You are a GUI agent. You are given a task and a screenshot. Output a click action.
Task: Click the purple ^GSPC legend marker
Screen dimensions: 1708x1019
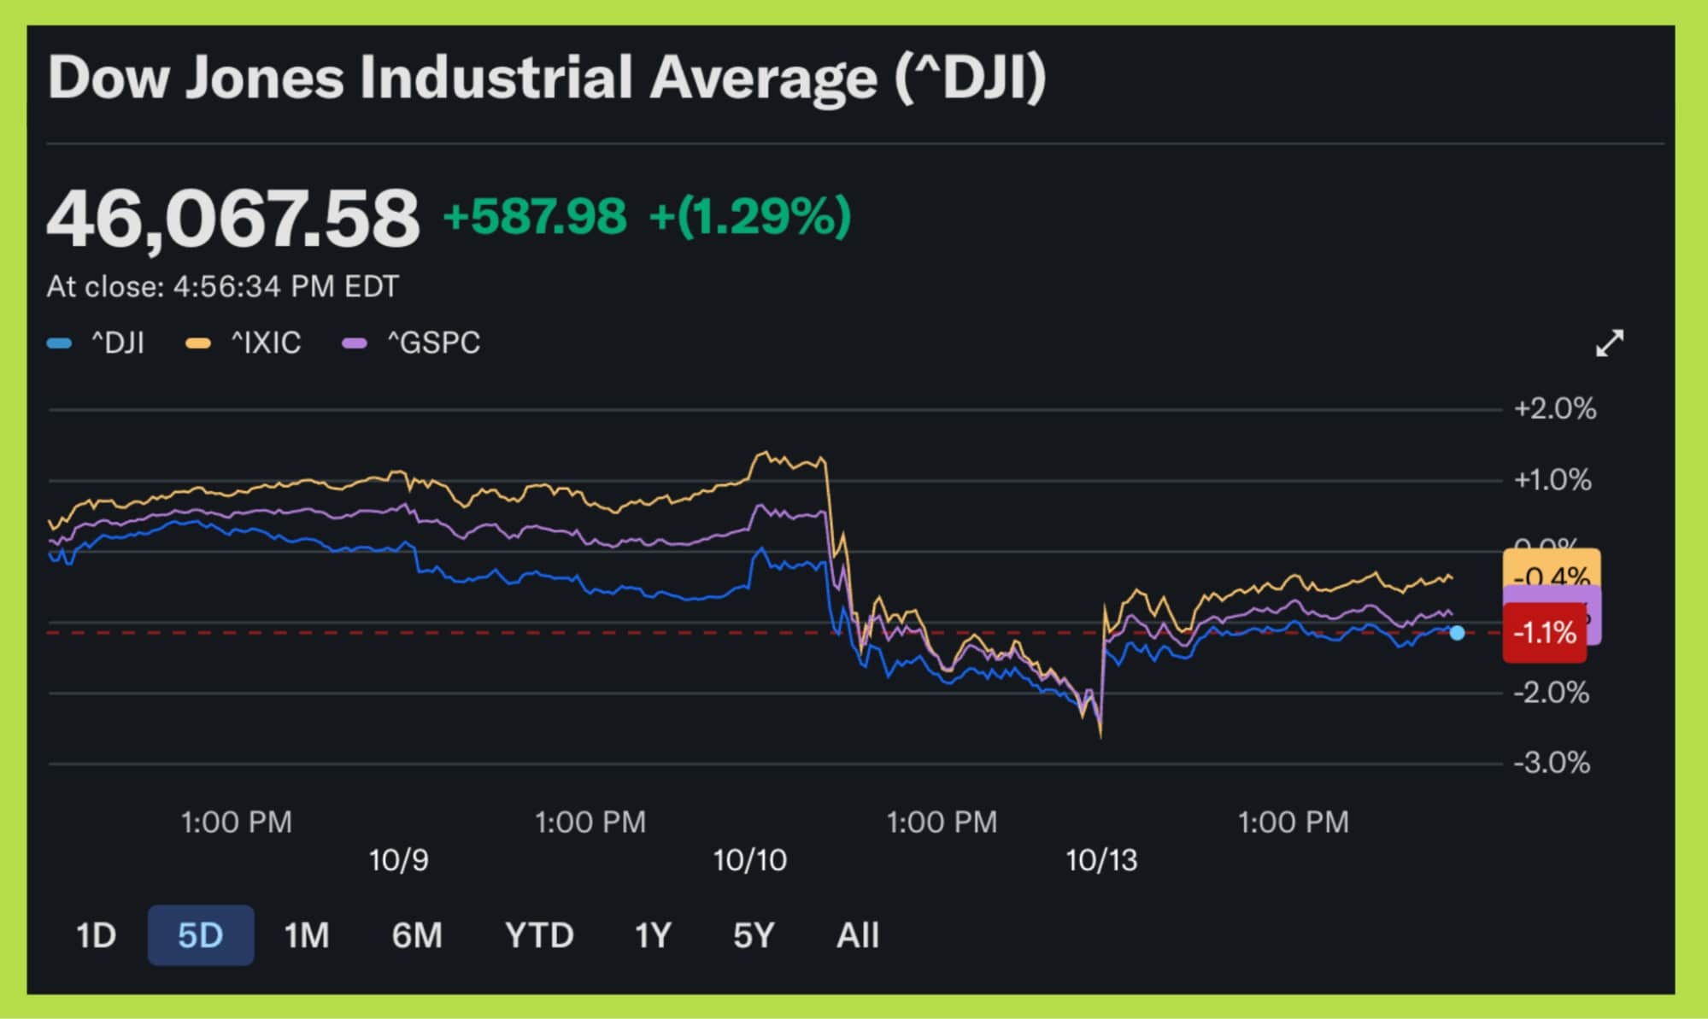point(354,343)
